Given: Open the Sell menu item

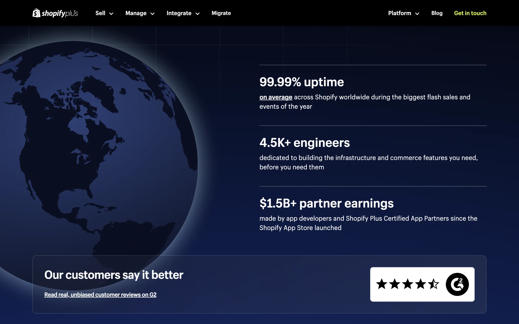Looking at the screenshot, I should (x=100, y=13).
